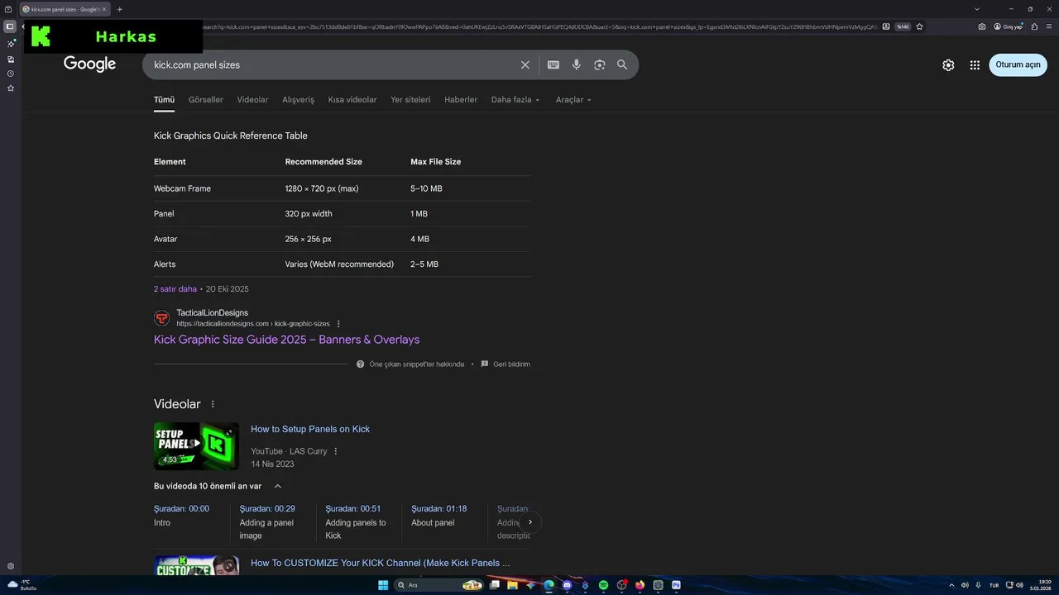Jump to the Şuradan: 00:00 Intro moment

click(181, 516)
